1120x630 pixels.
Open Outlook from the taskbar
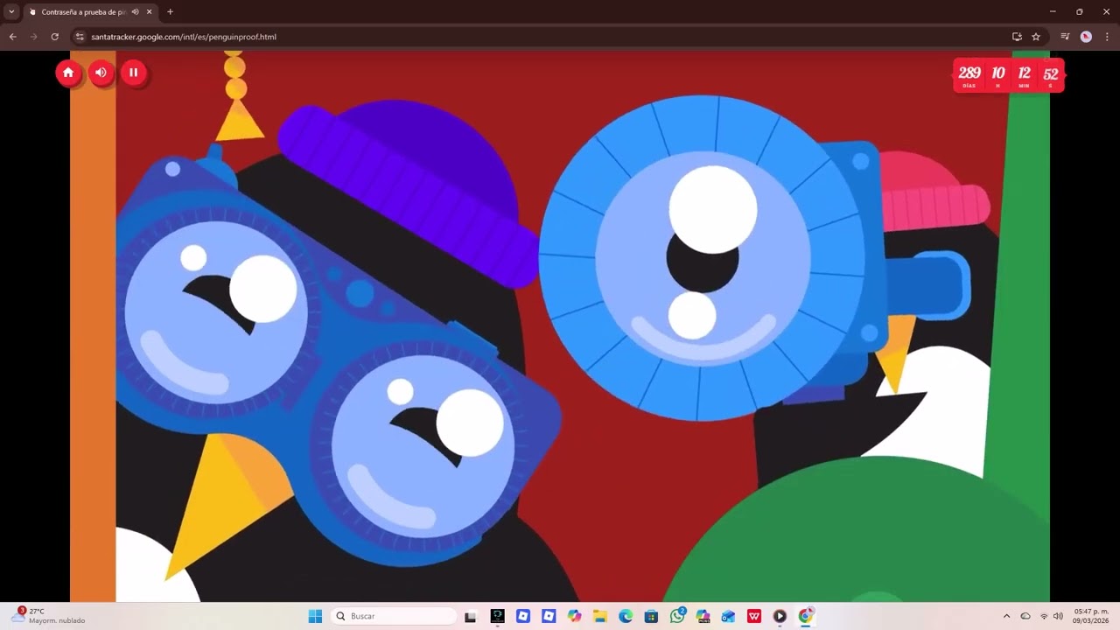(728, 616)
